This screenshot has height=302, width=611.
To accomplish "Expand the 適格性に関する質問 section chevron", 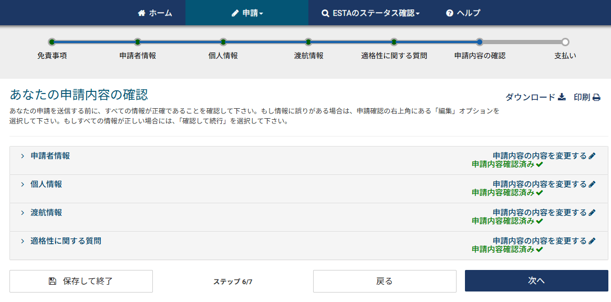I will [23, 241].
